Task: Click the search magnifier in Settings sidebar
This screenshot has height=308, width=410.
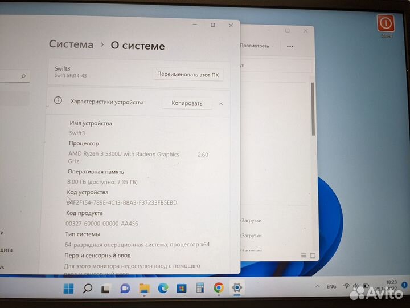Action: pos(23,76)
